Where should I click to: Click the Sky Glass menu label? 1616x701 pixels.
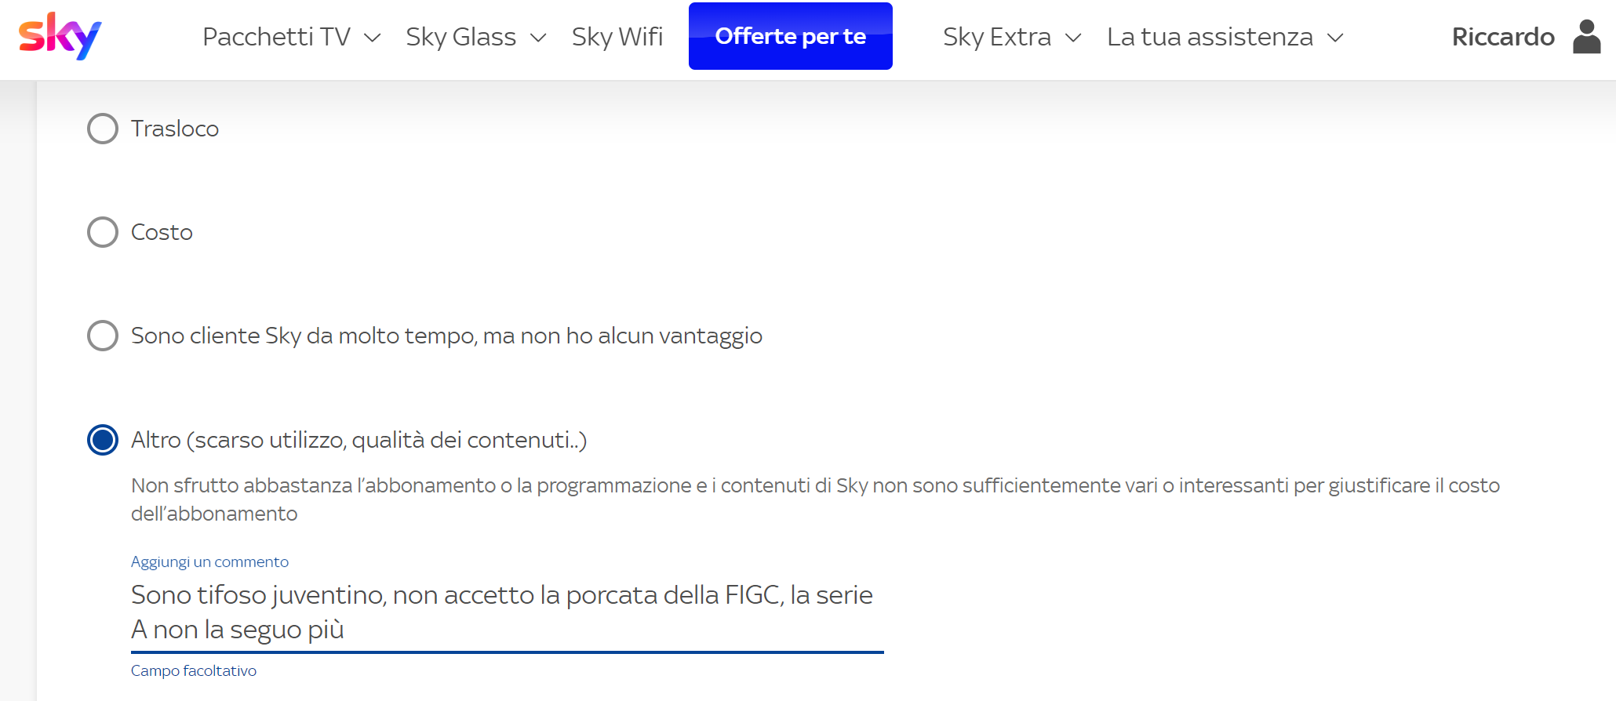coord(460,37)
